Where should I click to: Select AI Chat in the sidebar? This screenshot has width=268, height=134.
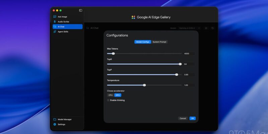(68, 27)
